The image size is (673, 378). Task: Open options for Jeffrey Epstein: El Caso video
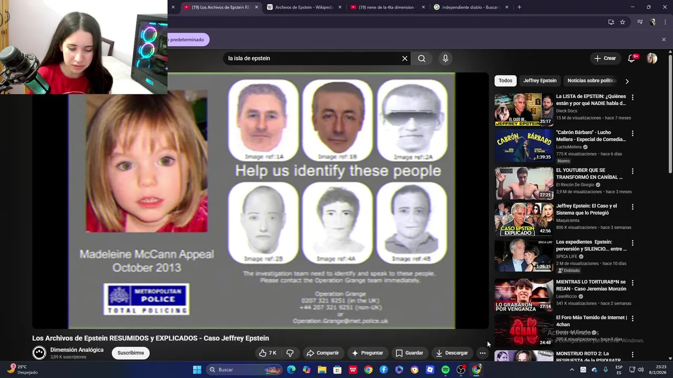(x=633, y=207)
